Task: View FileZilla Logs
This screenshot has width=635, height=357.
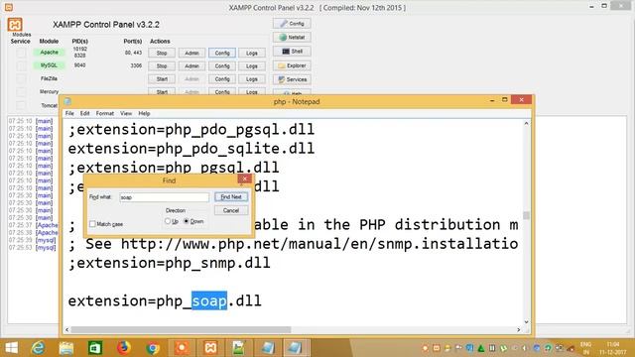Action: pos(252,79)
